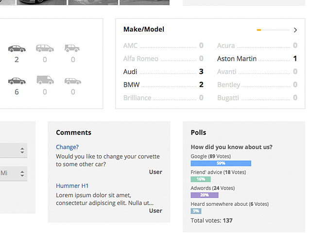Select the Acura make entry
The image size is (311, 233).
click(x=257, y=45)
